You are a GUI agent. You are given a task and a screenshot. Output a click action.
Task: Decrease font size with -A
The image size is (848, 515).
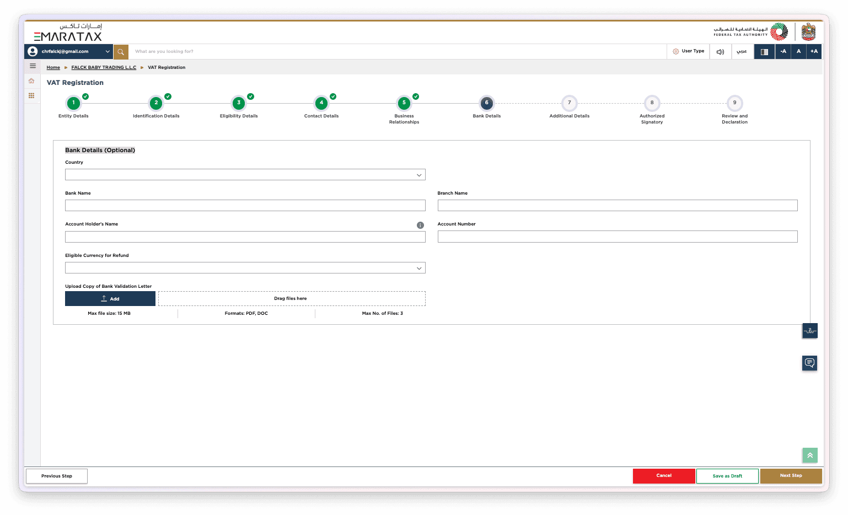(x=783, y=51)
